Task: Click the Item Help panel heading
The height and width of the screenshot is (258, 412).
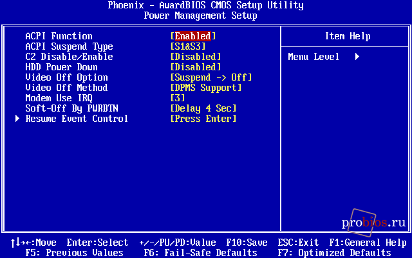Action: 348,36
